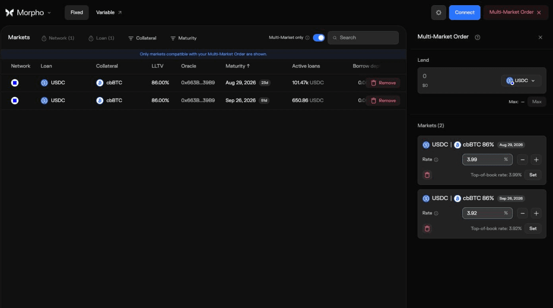553x308 pixels.
Task: Focus the markets Search field
Action: tap(363, 38)
